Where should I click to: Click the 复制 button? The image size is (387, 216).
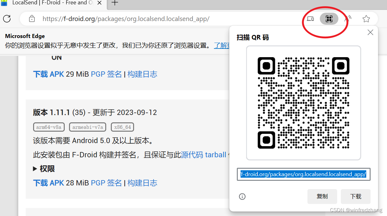coord(322,196)
